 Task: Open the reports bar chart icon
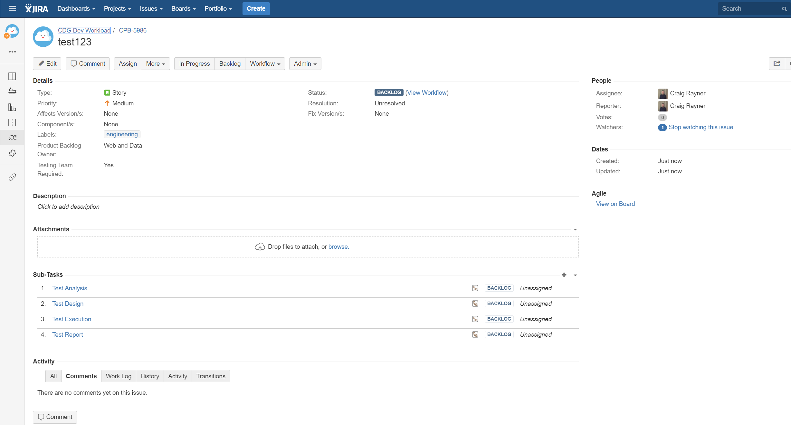point(12,107)
